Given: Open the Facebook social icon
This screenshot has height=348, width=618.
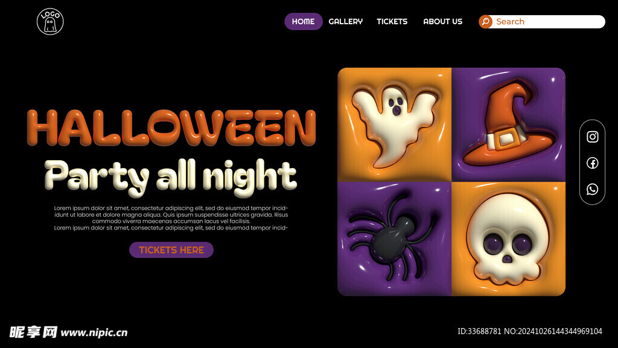Looking at the screenshot, I should [593, 163].
